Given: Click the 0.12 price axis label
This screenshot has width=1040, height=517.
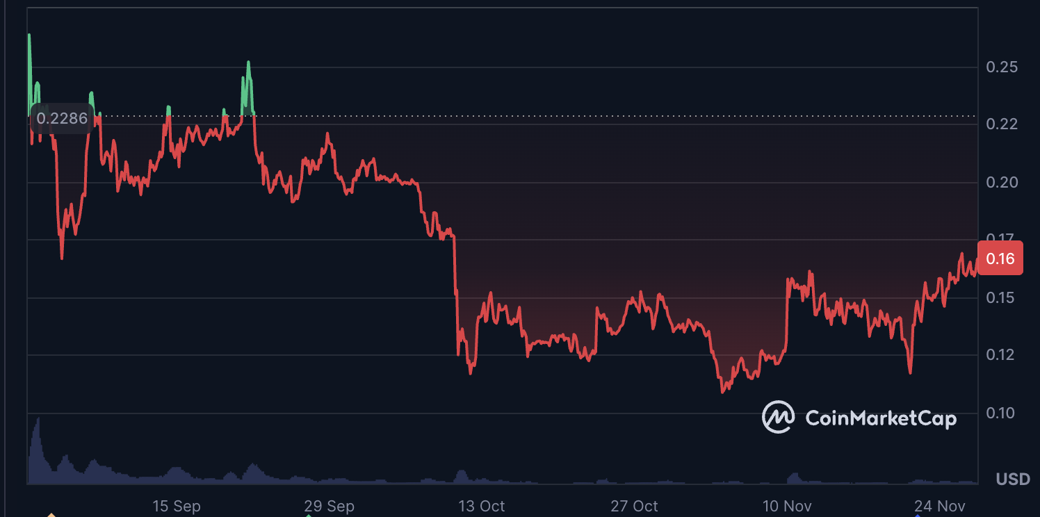Looking at the screenshot, I should [1002, 355].
